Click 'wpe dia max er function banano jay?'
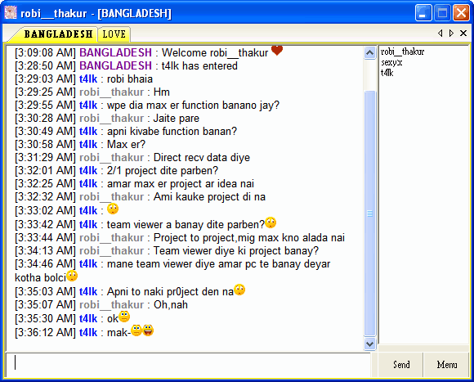 (193, 106)
